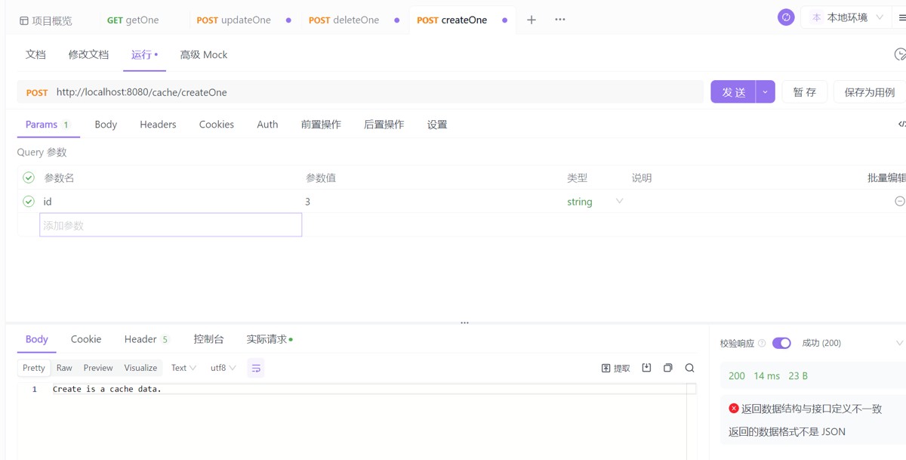Click the 批量编辑 bulk edit link
Image resolution: width=906 pixels, height=460 pixels.
point(886,178)
